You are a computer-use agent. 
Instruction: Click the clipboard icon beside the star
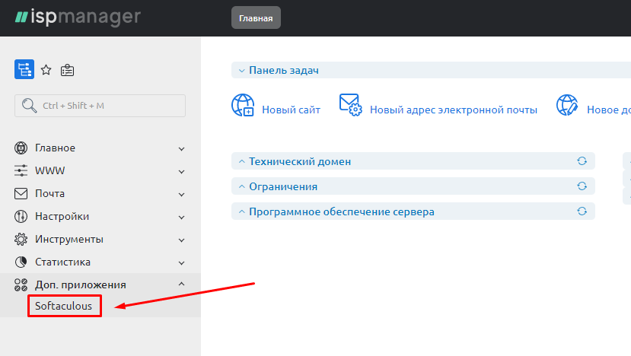pos(68,70)
